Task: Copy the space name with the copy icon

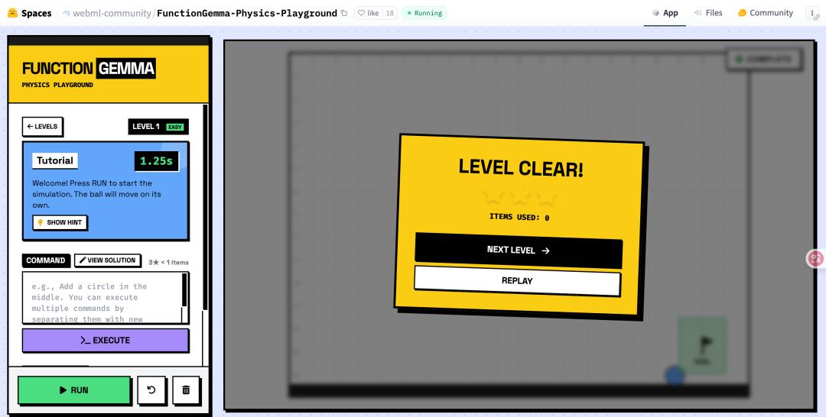Action: (344, 13)
